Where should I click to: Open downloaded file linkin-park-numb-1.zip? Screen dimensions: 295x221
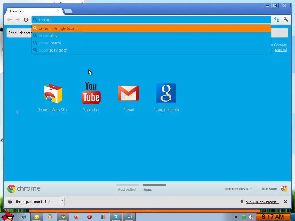33,202
